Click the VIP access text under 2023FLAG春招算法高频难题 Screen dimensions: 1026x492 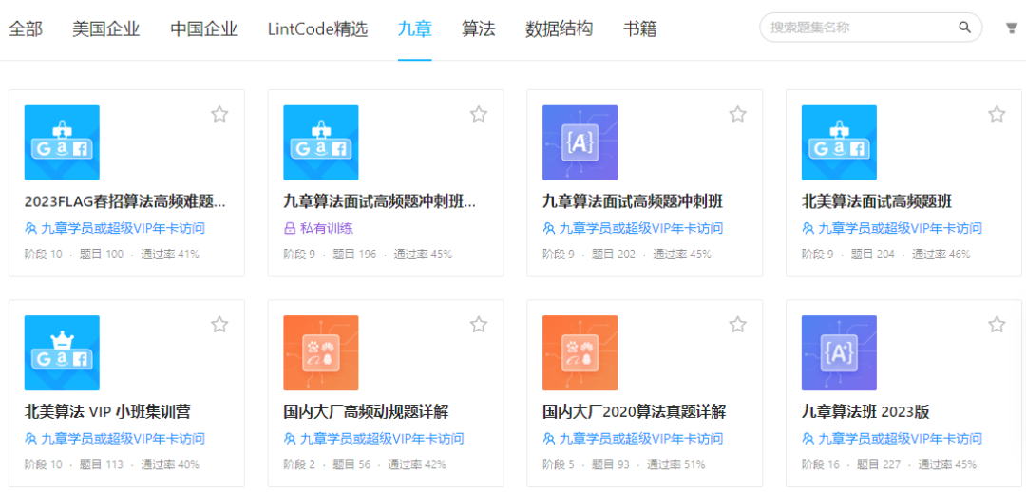point(123,228)
